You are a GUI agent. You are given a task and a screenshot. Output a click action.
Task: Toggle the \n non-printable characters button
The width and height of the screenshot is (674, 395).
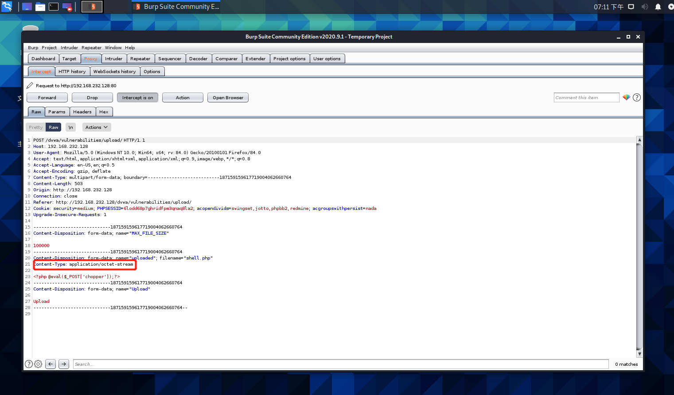pos(70,127)
